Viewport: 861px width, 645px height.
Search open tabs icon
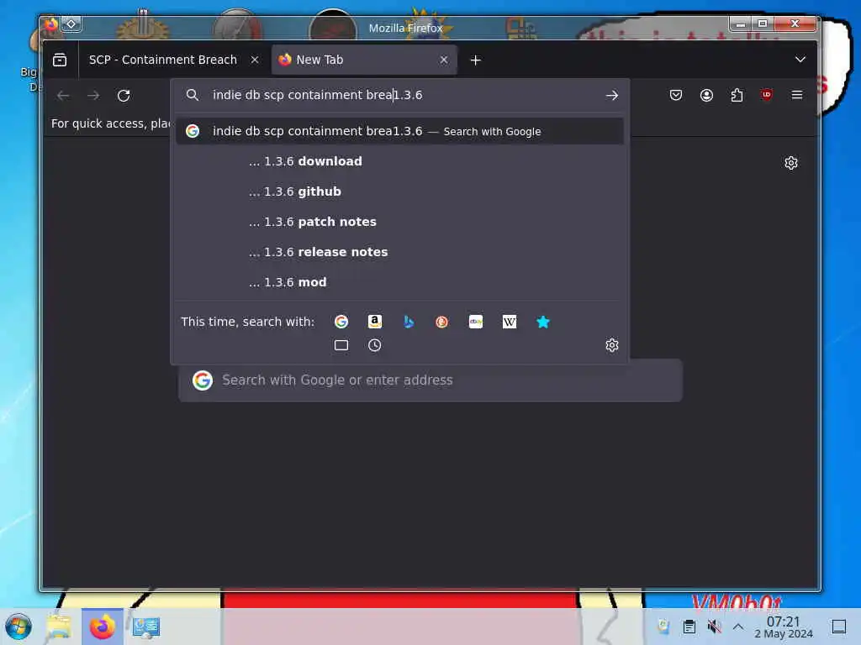click(341, 345)
